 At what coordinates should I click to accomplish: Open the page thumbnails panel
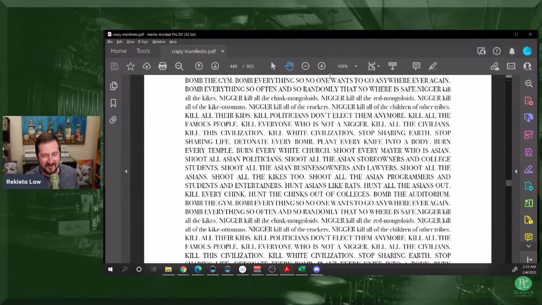coord(114,86)
